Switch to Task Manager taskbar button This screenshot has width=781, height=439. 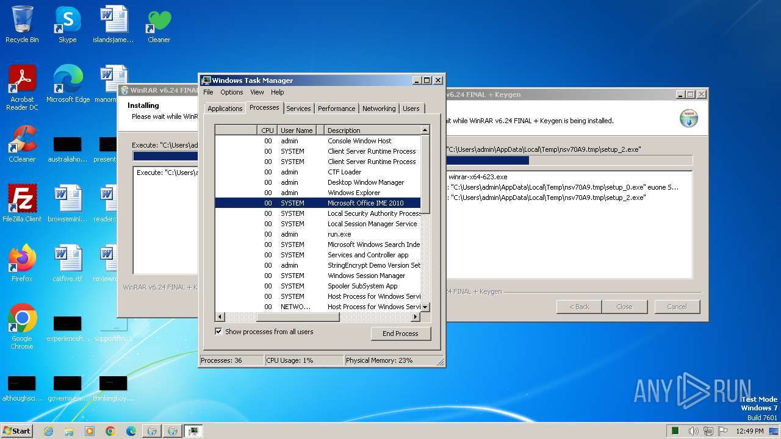click(193, 431)
